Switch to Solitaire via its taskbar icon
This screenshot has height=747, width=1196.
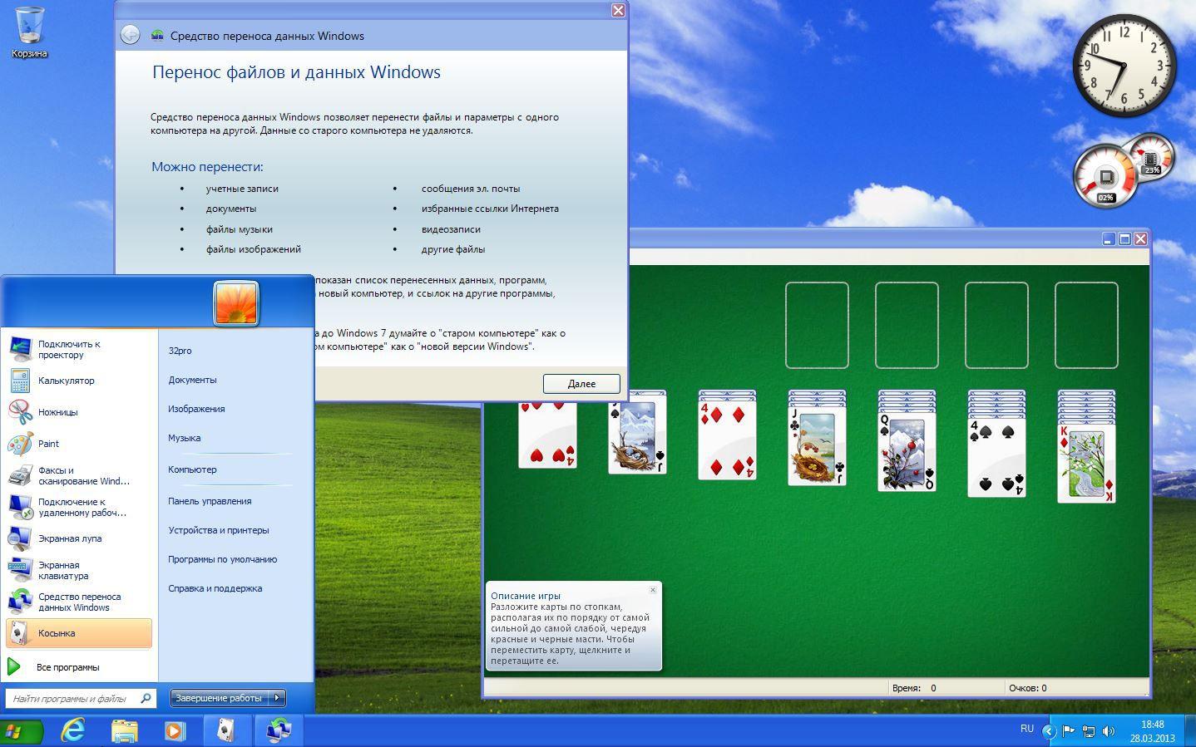[x=225, y=730]
